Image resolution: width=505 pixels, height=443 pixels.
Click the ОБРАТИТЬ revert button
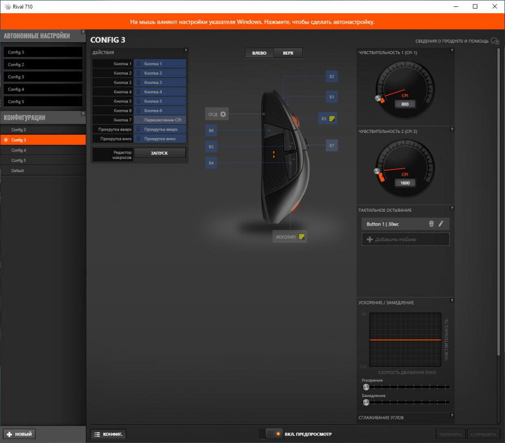coord(450,434)
